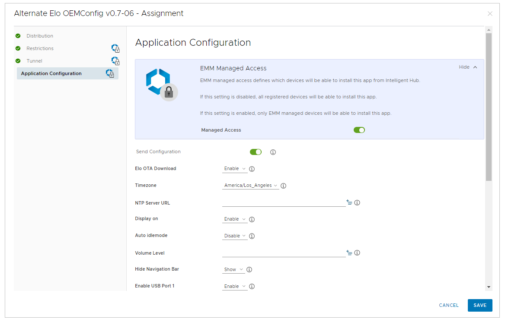Click the EMM Managed Access heading
The width and height of the screenshot is (505, 322).
(x=233, y=68)
